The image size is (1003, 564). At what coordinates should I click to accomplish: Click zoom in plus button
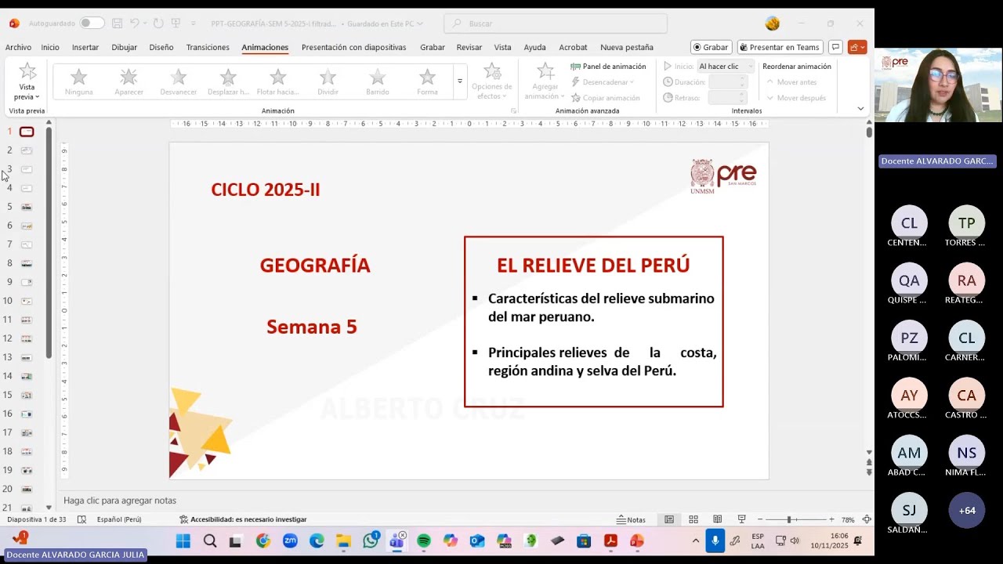831,519
